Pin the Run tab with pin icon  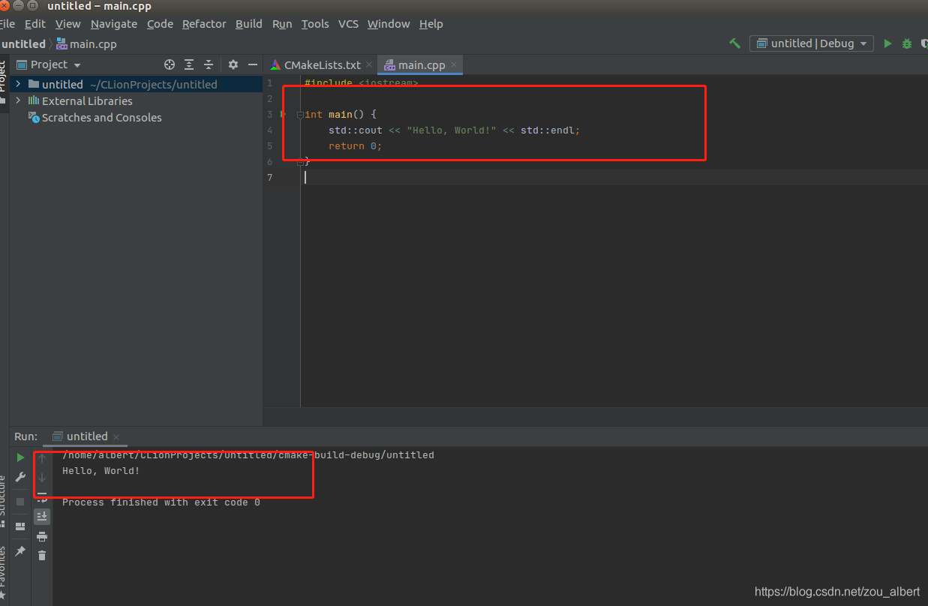pos(20,551)
